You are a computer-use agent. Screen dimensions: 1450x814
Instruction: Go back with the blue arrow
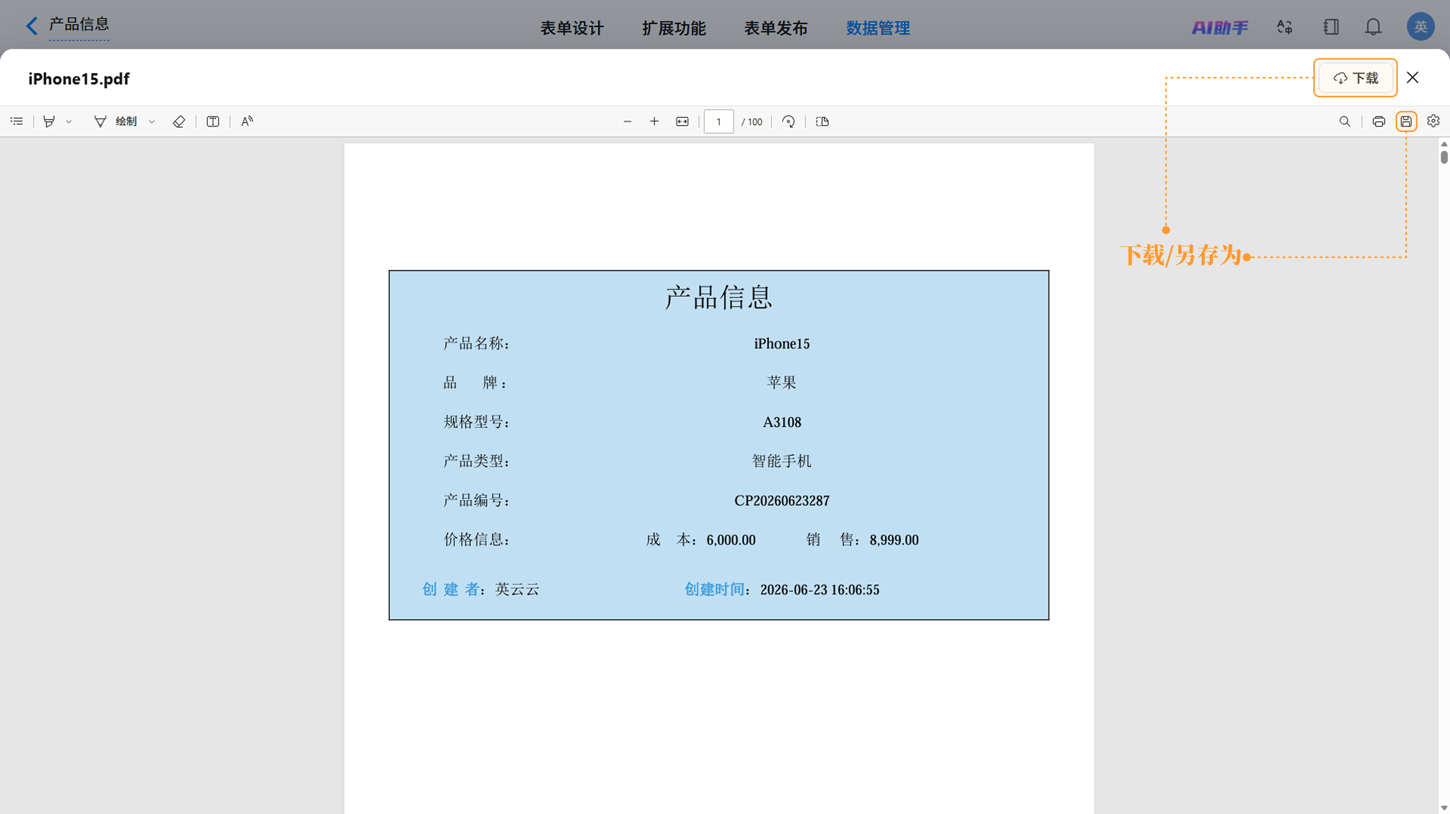click(32, 26)
